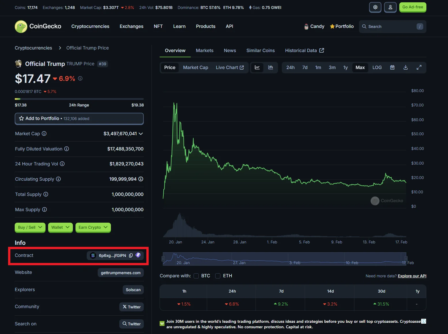Toggle LOG scale on the chart
Image resolution: width=448 pixels, height=334 pixels.
[x=377, y=67]
